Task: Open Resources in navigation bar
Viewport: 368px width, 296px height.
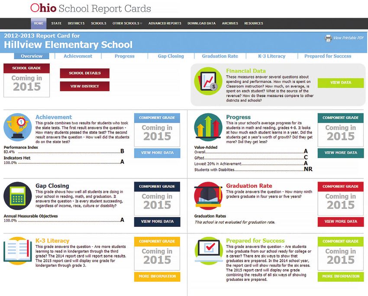Action: pos(253,23)
